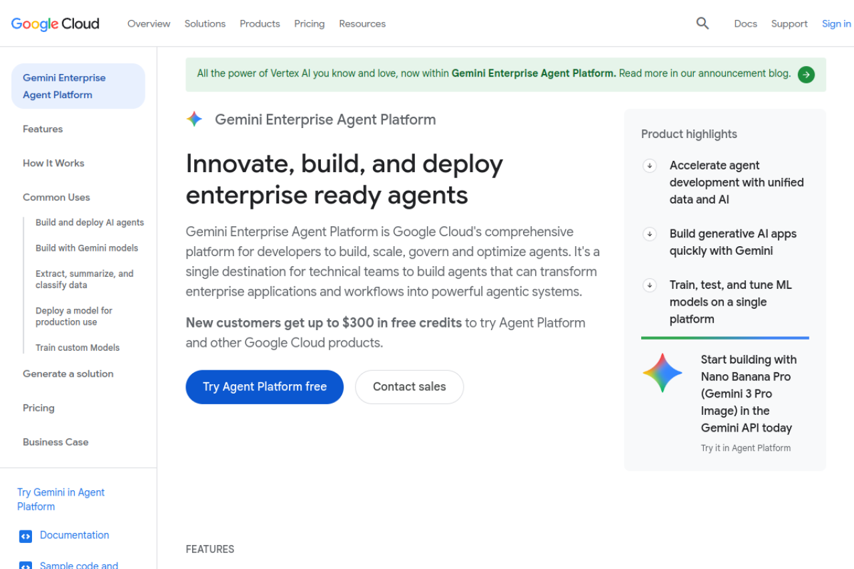The height and width of the screenshot is (569, 854).
Task: Jump to Features in sidebar
Action: click(43, 129)
